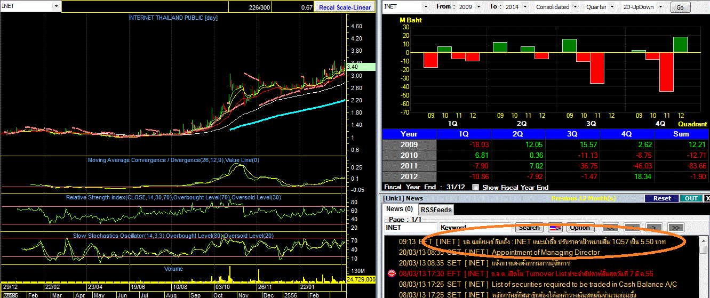Go to next news page (>)
The width and height of the screenshot is (710, 298).
[x=654, y=228]
